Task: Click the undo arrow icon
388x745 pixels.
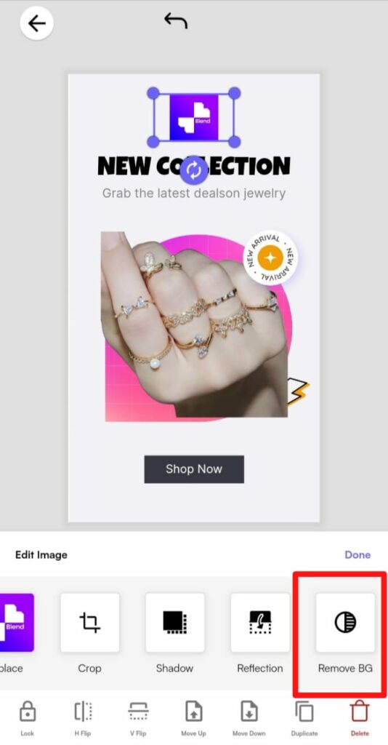Action: point(176,20)
